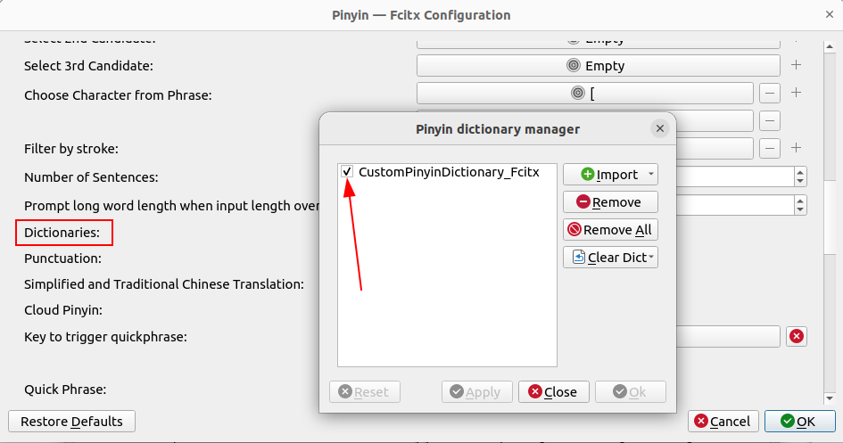Decrease prompt long word length spinner
This screenshot has height=443, width=843.
tap(800, 209)
